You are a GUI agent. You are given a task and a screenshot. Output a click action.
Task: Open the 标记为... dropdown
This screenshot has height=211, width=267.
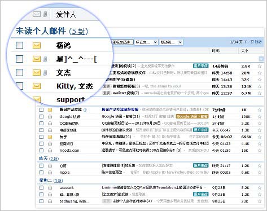[x=146, y=42]
